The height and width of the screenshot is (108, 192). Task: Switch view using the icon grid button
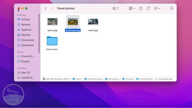point(114,8)
